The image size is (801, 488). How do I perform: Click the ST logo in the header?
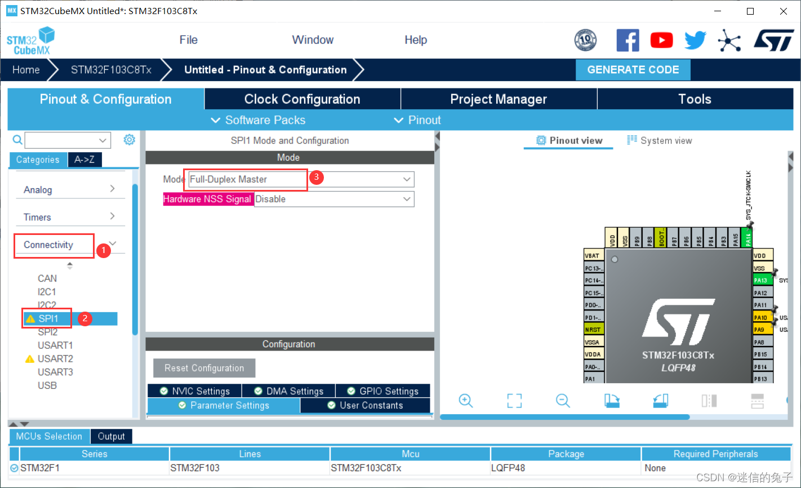tap(773, 41)
